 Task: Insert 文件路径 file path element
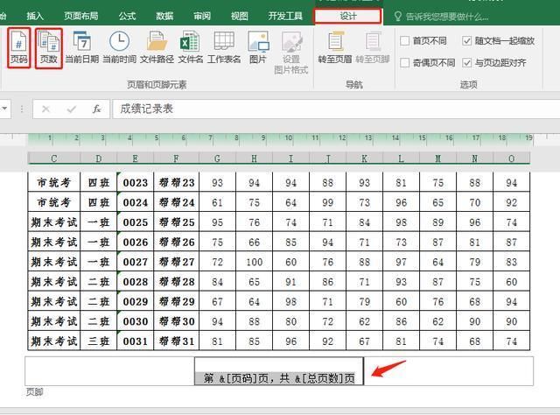point(157,48)
